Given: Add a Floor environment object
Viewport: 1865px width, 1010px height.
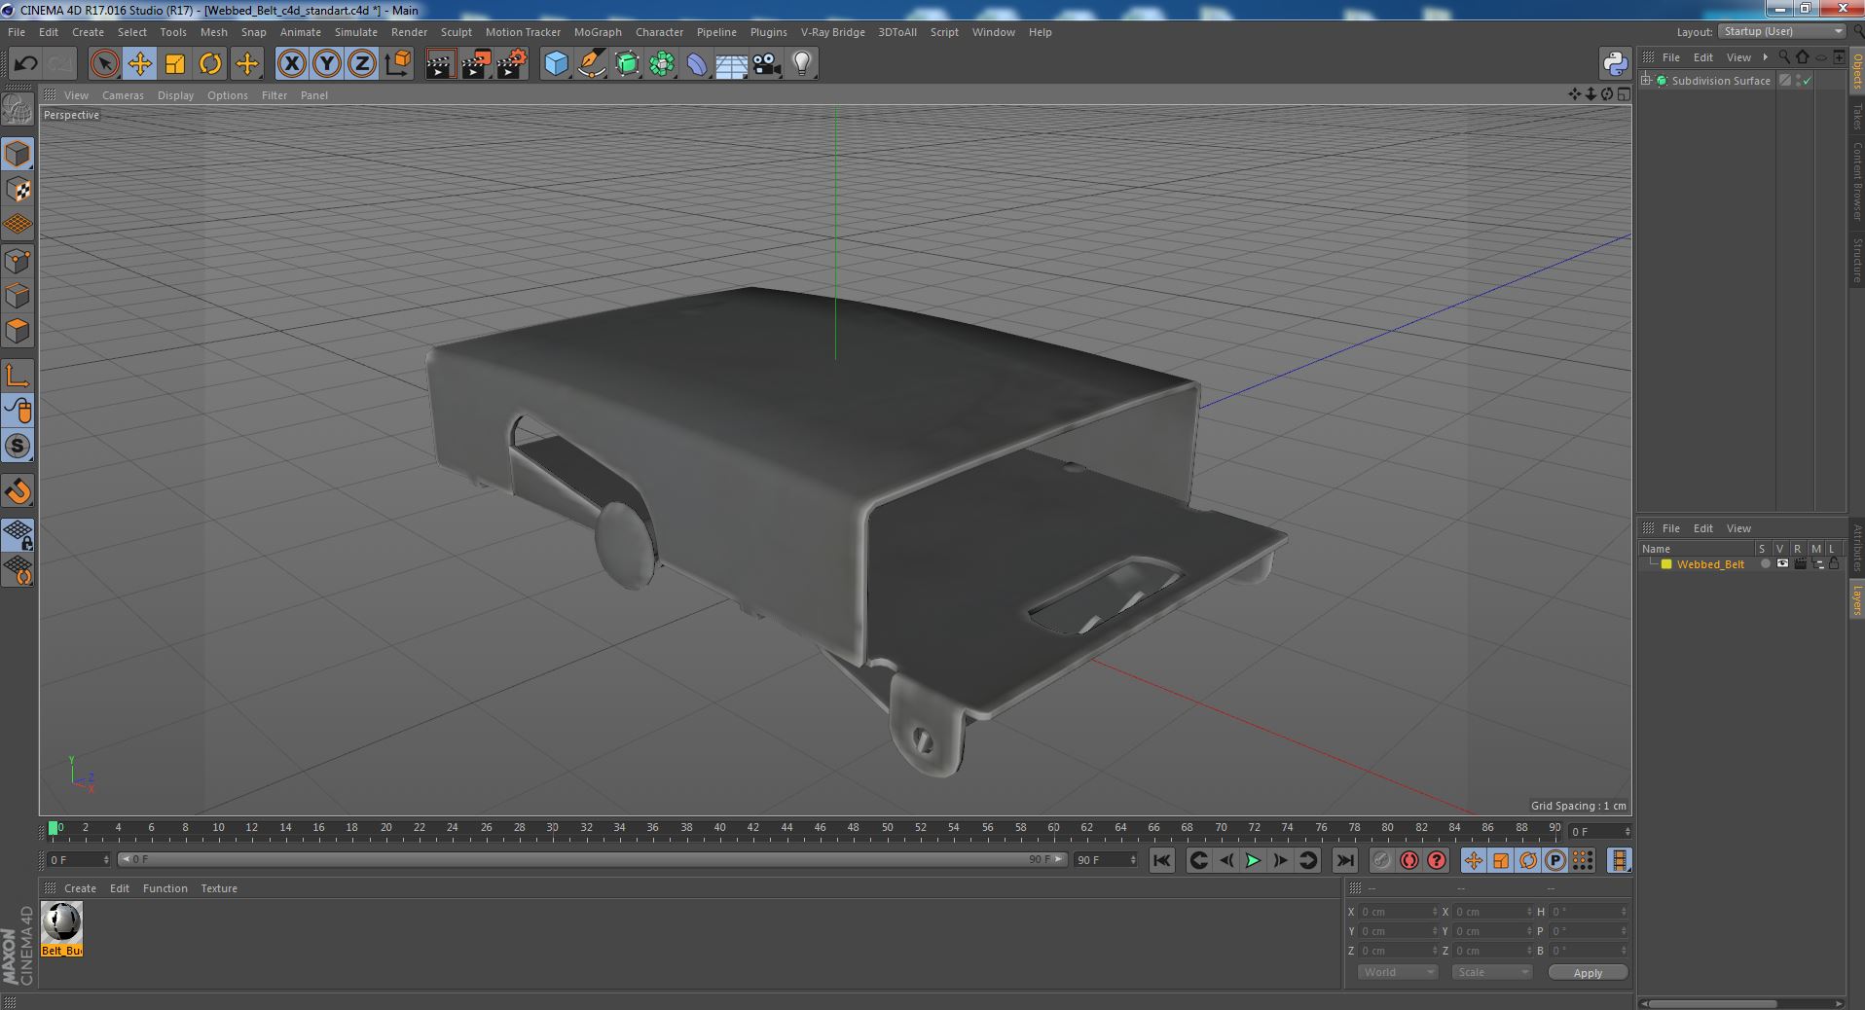Looking at the screenshot, I should (731, 64).
